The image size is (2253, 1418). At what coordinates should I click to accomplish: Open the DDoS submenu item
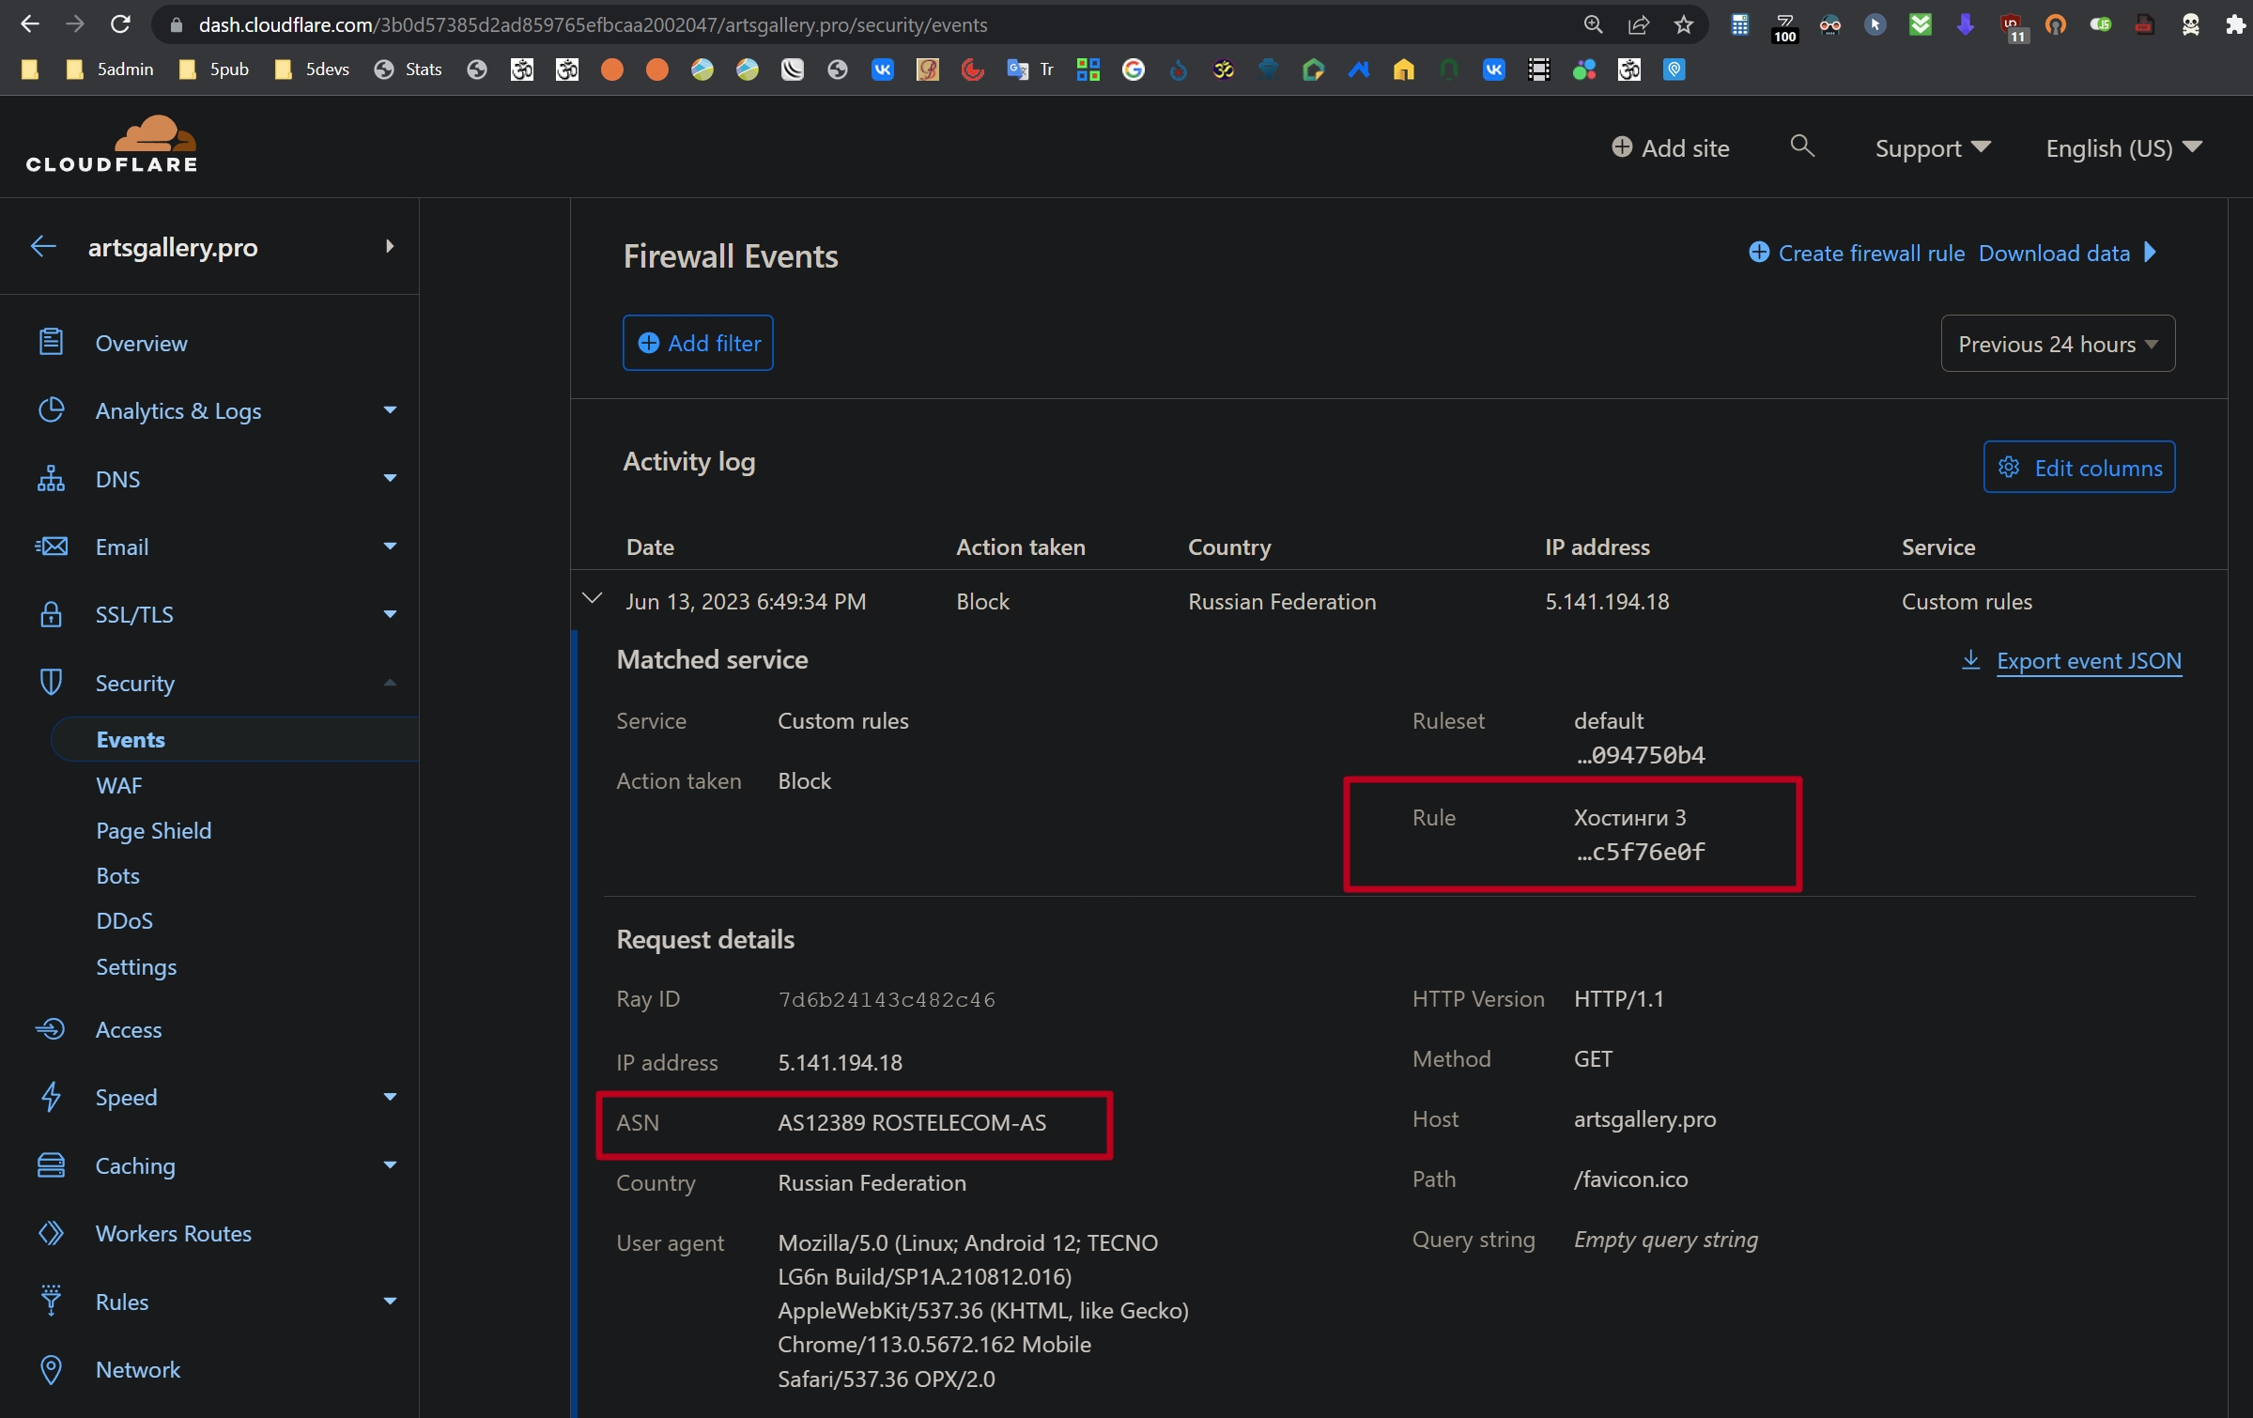[125, 920]
